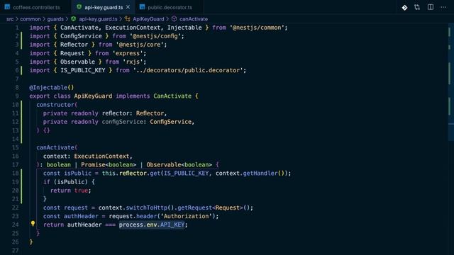454x255 pixels.
Task: Open the canActivate method breadcrumb
Action: click(193, 19)
